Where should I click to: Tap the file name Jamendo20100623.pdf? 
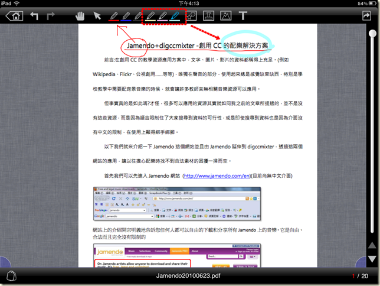(x=188, y=276)
